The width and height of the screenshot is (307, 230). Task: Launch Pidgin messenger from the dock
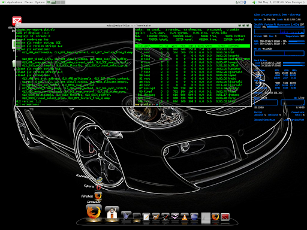coord(126,216)
